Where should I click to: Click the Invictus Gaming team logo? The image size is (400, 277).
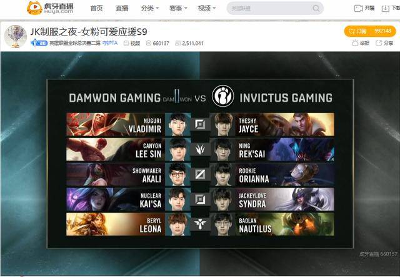click(223, 96)
